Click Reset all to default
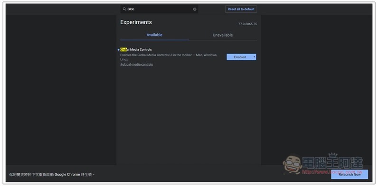Image resolution: width=378 pixels, height=186 pixels. pos(241,9)
